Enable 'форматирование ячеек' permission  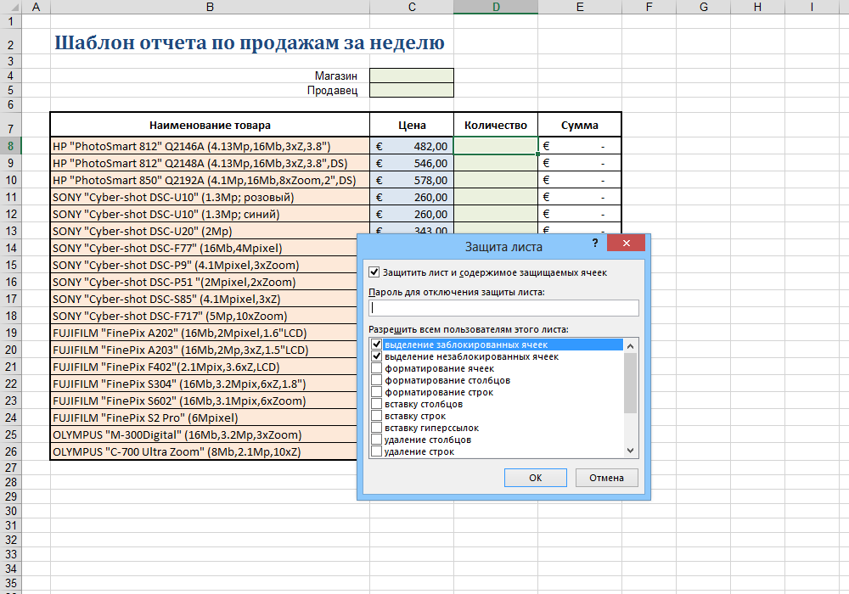pos(377,368)
